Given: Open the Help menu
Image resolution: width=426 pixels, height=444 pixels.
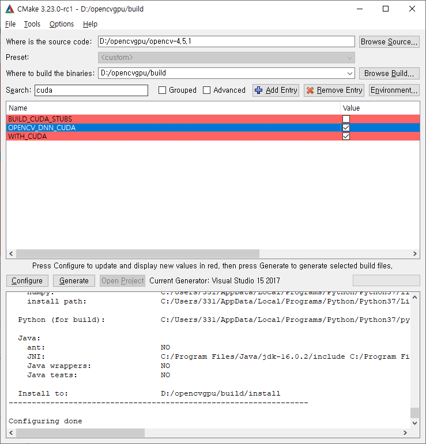Looking at the screenshot, I should coord(90,24).
